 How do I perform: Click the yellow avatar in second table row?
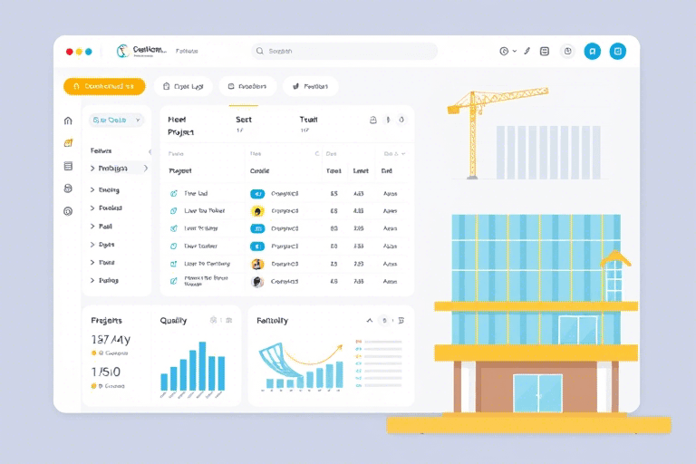click(257, 211)
